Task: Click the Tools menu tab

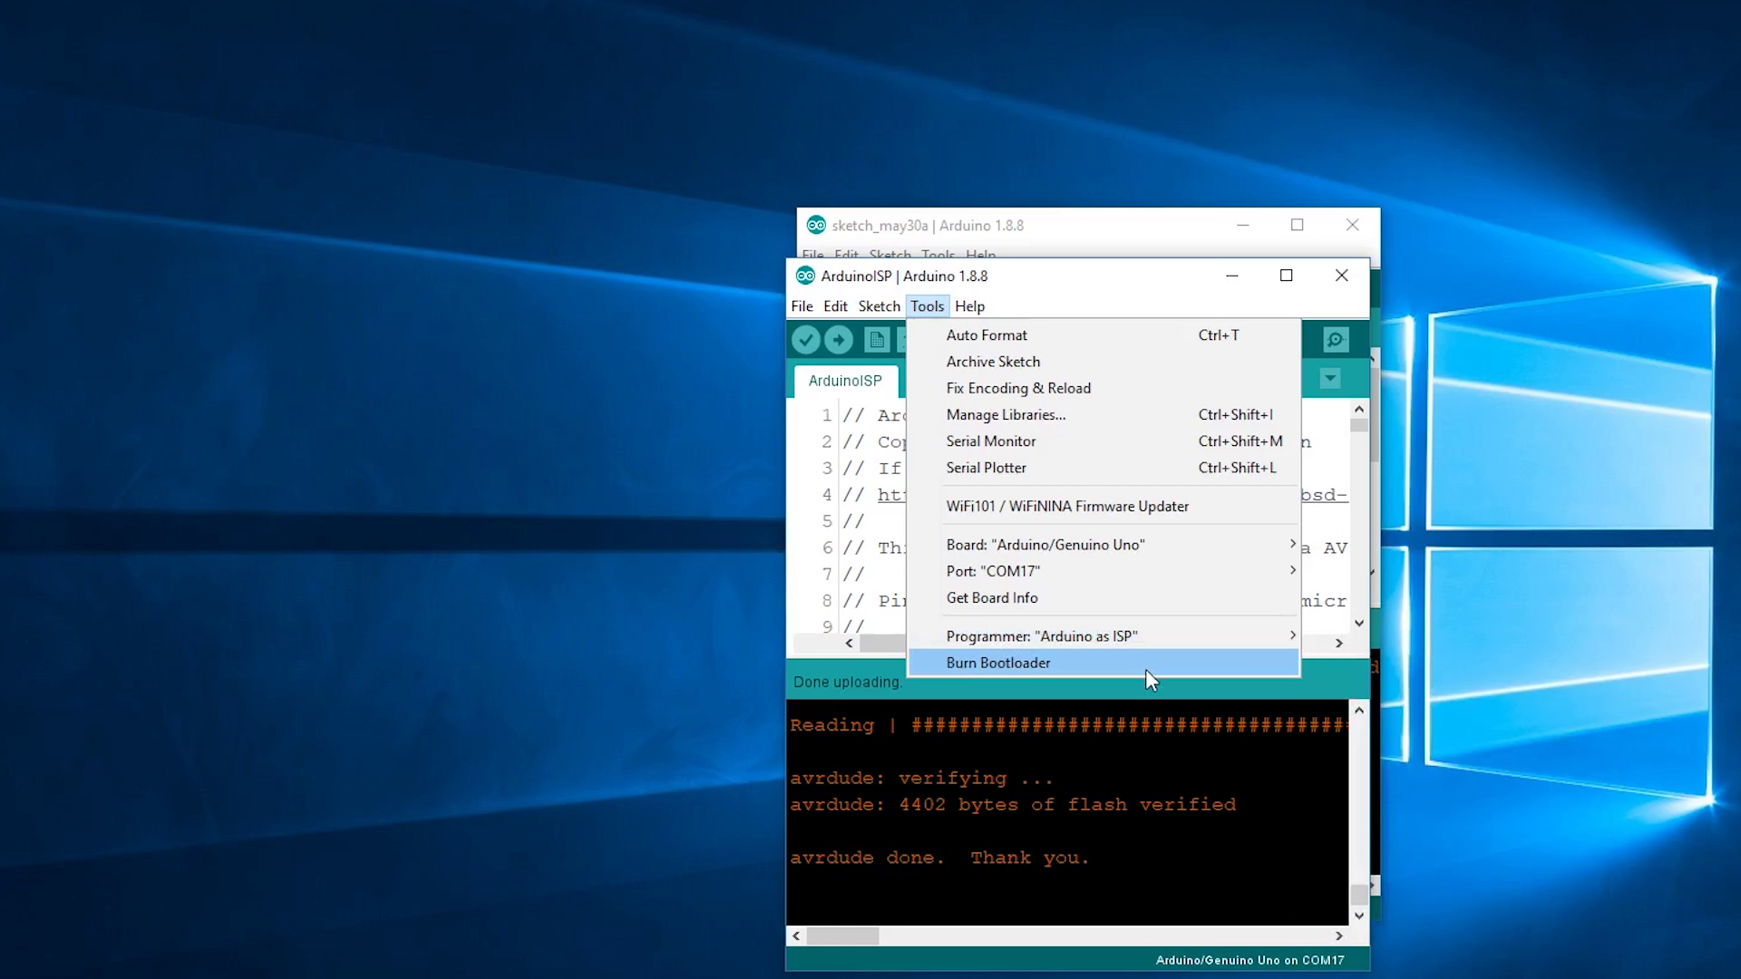Action: coord(927,306)
